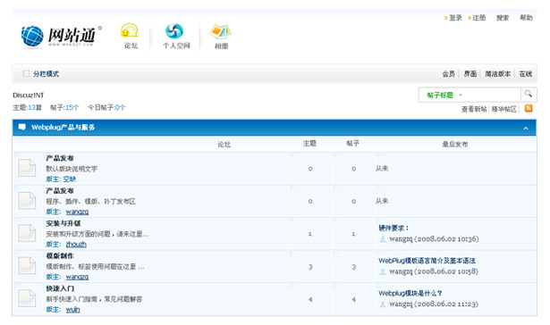This screenshot has width=550, height=325.
Task: Open the 快速入门 forum
Action: point(60,288)
